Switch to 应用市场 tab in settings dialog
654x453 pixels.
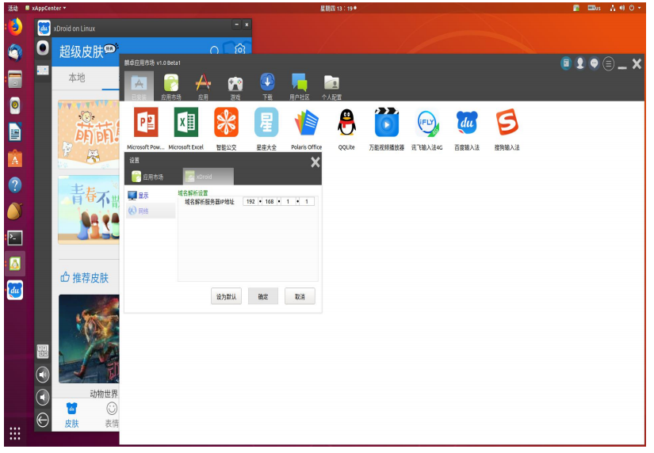pos(147,177)
